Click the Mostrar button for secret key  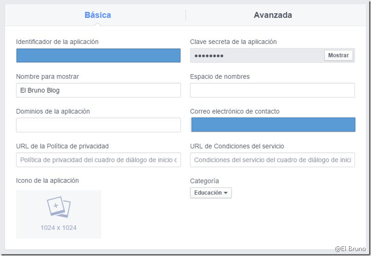point(339,56)
